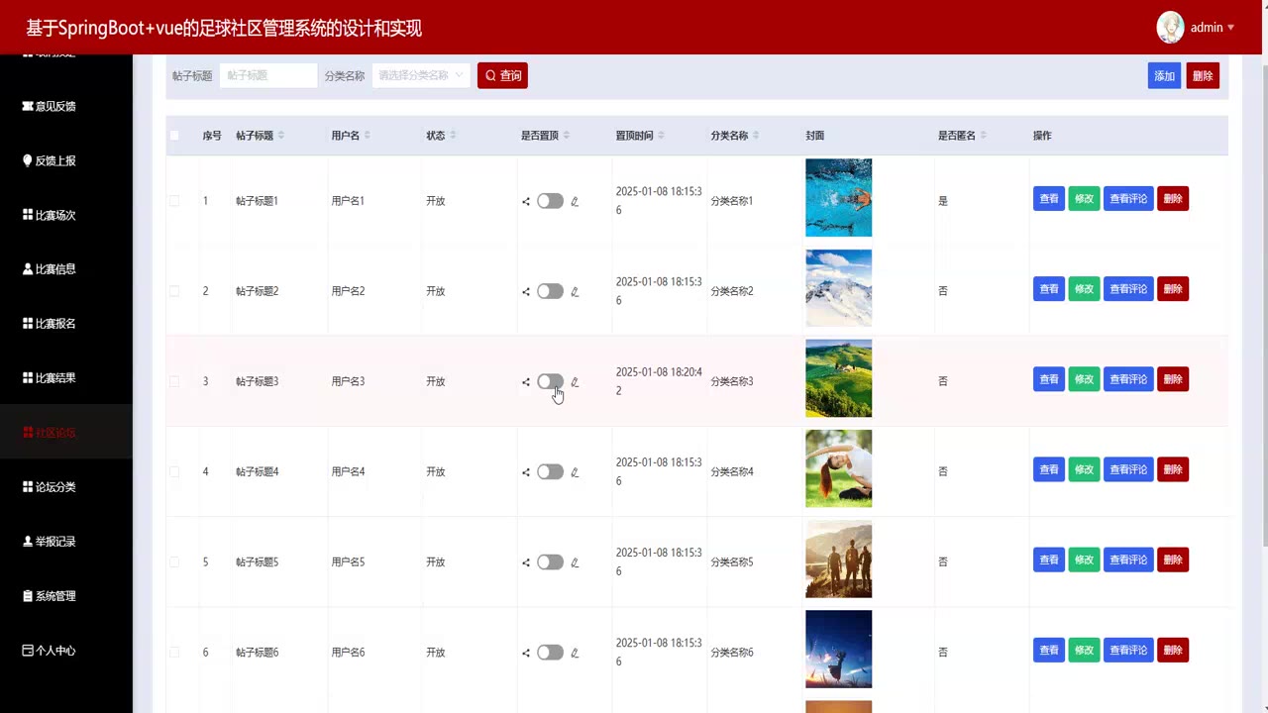Expand the admin user dropdown arrow

(x=1231, y=28)
